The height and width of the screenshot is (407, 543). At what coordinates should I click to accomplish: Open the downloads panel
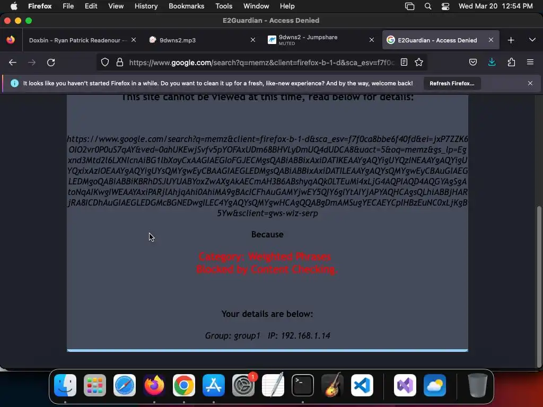492,63
